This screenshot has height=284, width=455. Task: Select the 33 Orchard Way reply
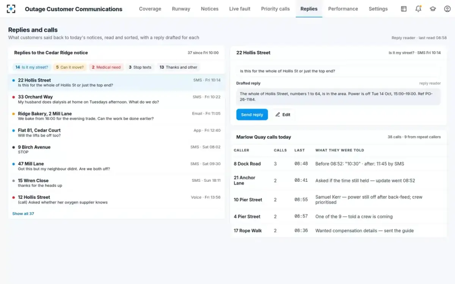coord(116,99)
